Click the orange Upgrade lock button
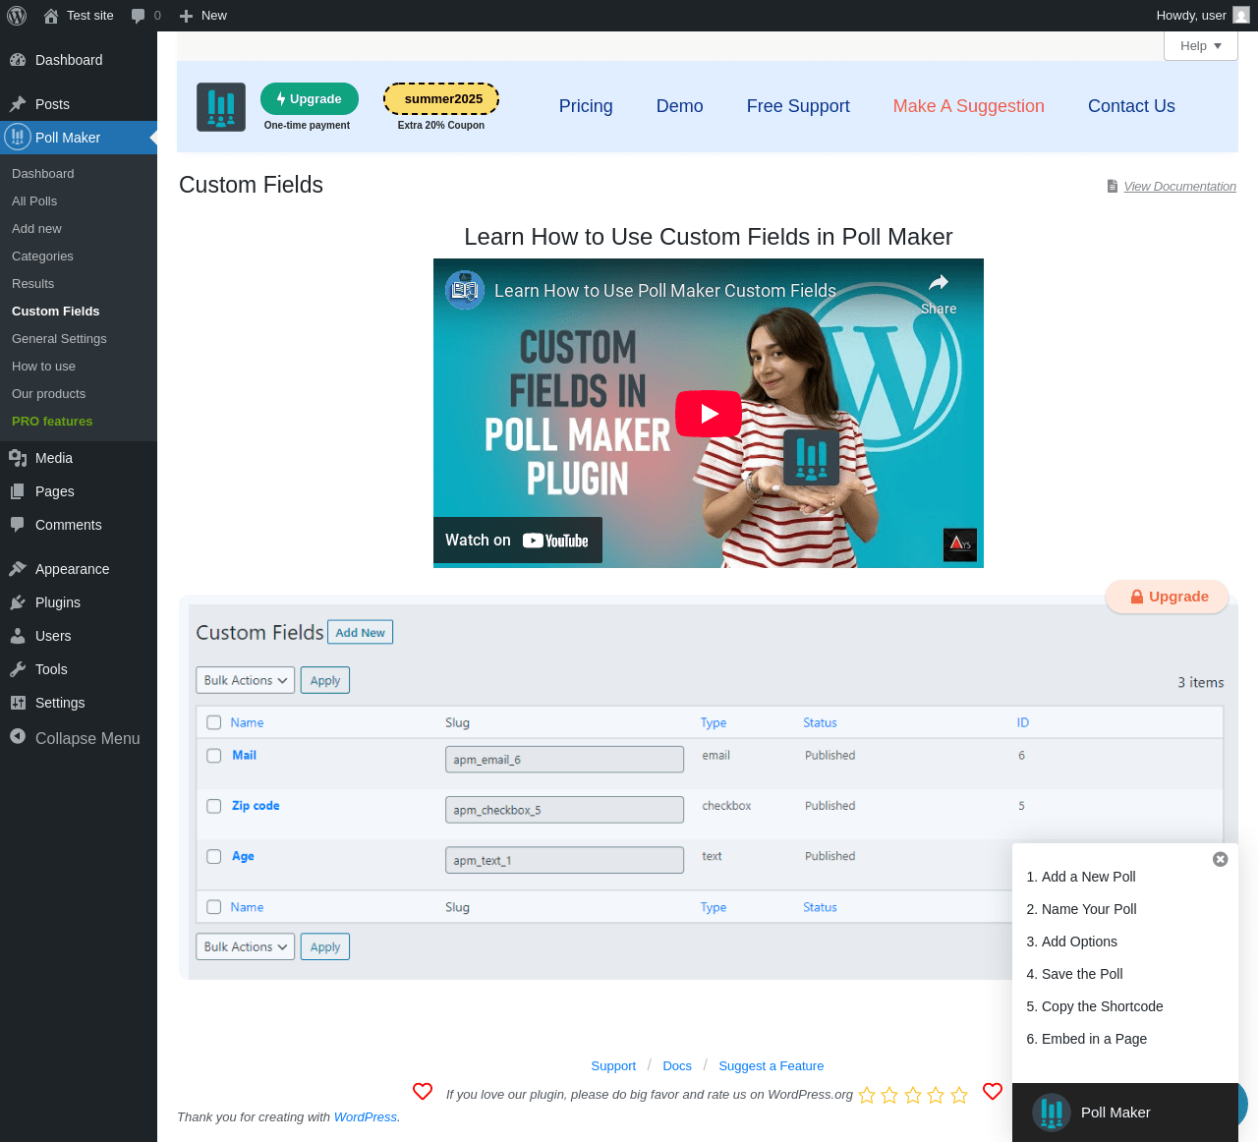This screenshot has height=1142, width=1258. [x=1168, y=597]
